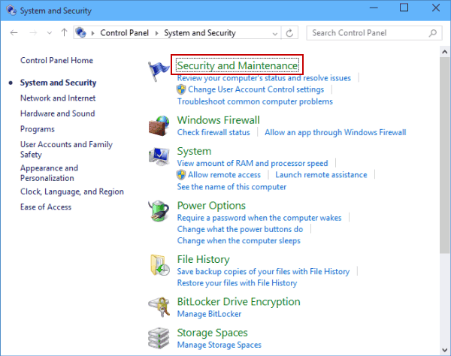Select Control Panel in the breadcrumb
This screenshot has width=451, height=356.
coord(124,33)
